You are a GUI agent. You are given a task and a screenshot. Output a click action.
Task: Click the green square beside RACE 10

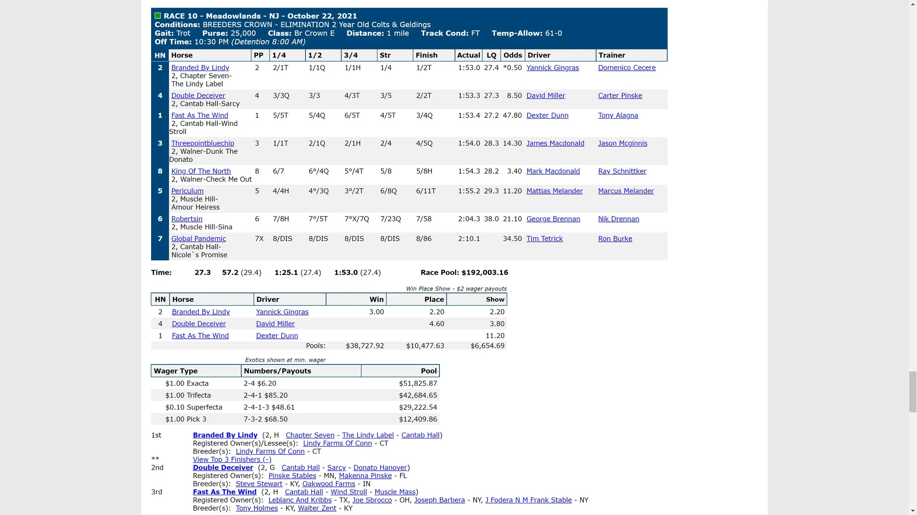(x=158, y=15)
